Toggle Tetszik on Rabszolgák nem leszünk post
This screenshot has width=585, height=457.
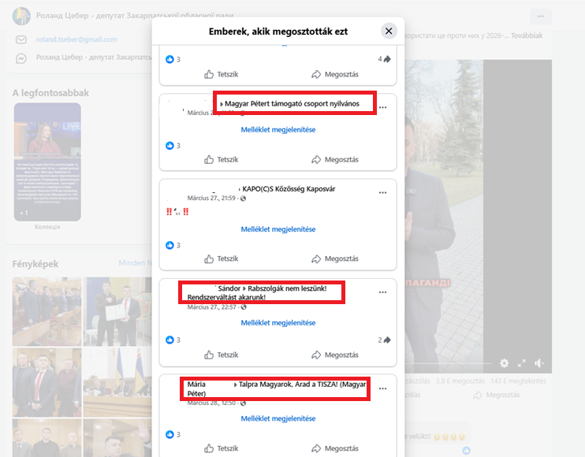[221, 355]
